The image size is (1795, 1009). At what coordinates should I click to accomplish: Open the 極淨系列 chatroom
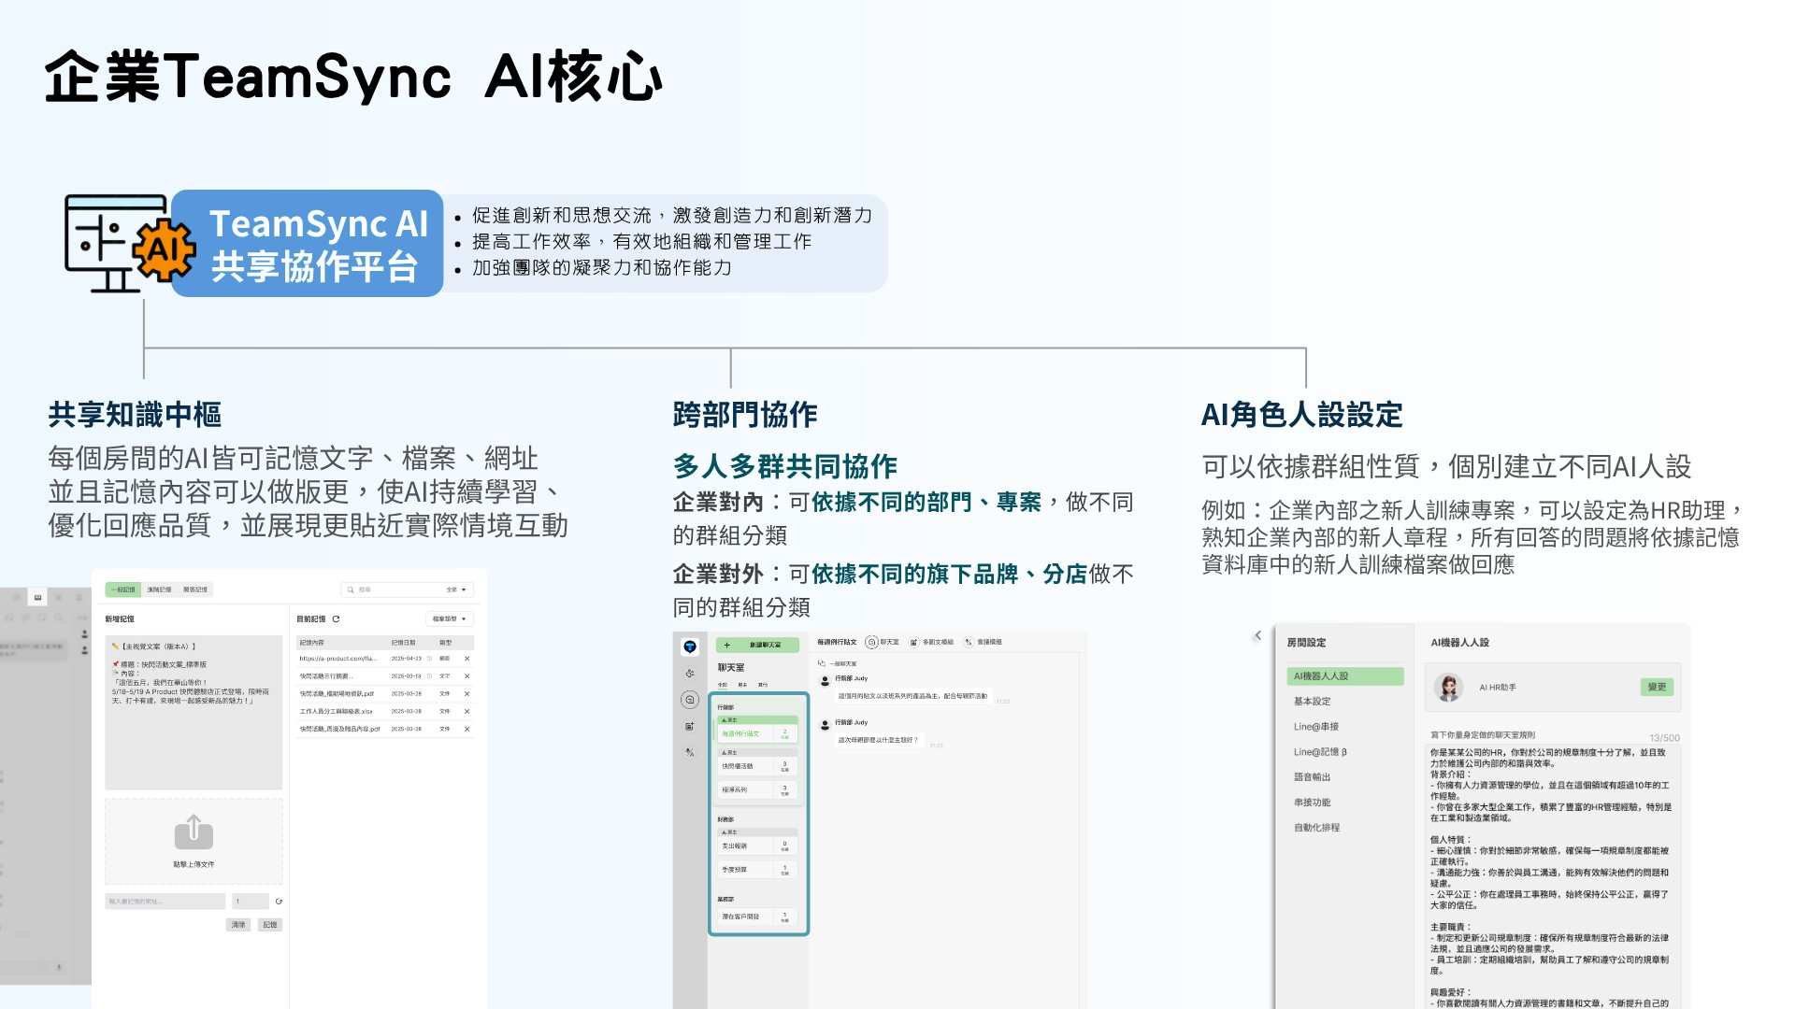coord(756,789)
